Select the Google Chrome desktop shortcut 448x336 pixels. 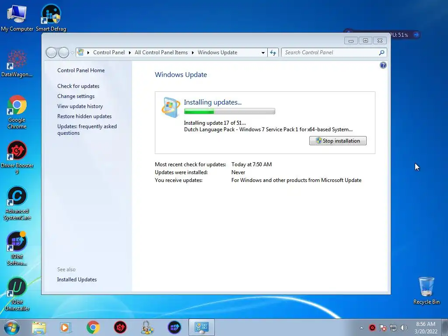[17, 112]
